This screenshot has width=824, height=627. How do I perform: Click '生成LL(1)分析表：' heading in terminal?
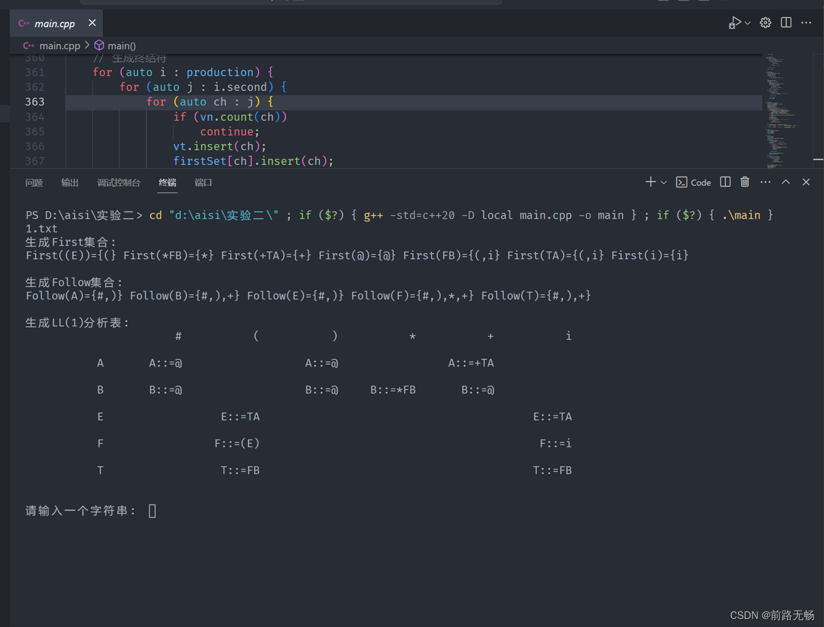pos(78,323)
